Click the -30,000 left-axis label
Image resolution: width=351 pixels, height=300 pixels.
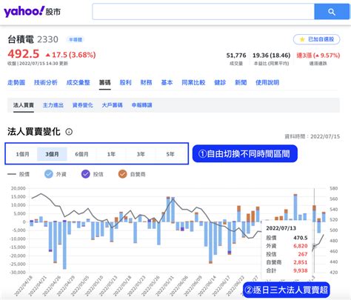pos(17,273)
